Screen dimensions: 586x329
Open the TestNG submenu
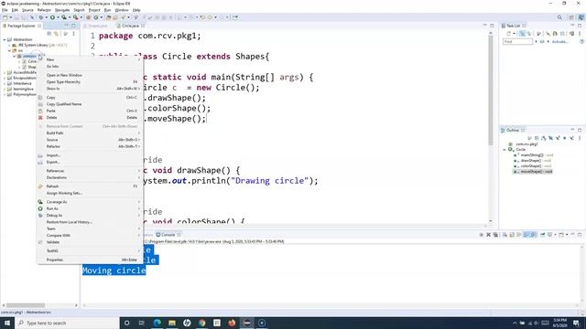click(x=90, y=250)
